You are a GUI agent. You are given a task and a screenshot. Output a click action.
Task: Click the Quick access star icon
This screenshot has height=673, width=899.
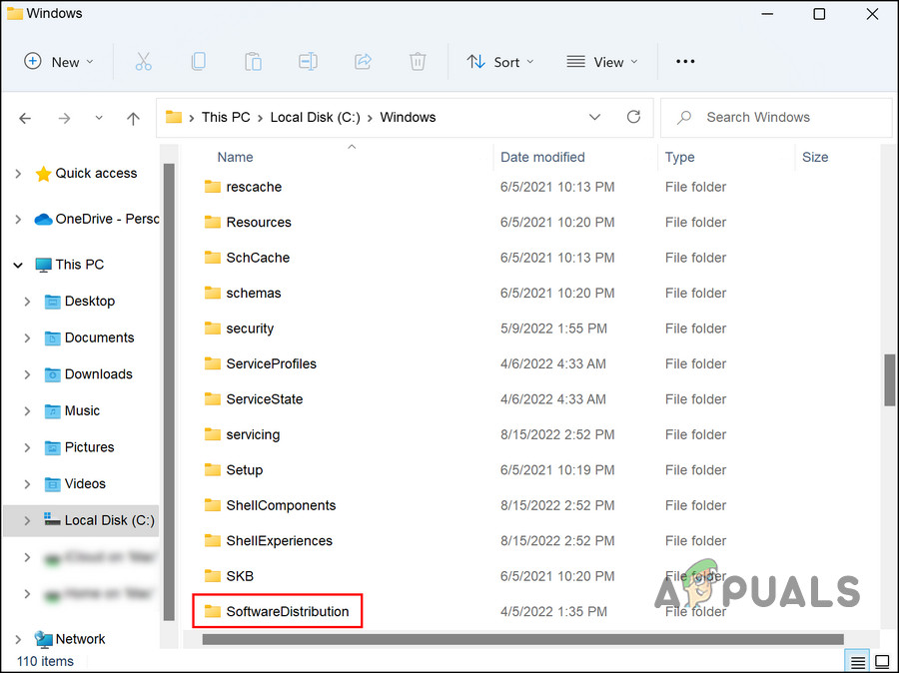pyautogui.click(x=43, y=173)
